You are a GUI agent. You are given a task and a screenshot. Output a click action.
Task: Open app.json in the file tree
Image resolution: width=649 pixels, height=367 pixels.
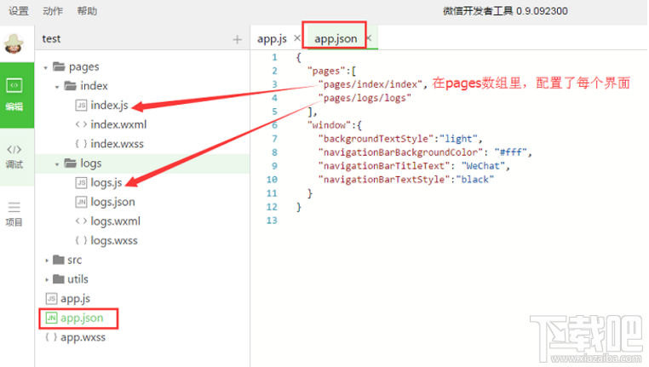tap(82, 318)
